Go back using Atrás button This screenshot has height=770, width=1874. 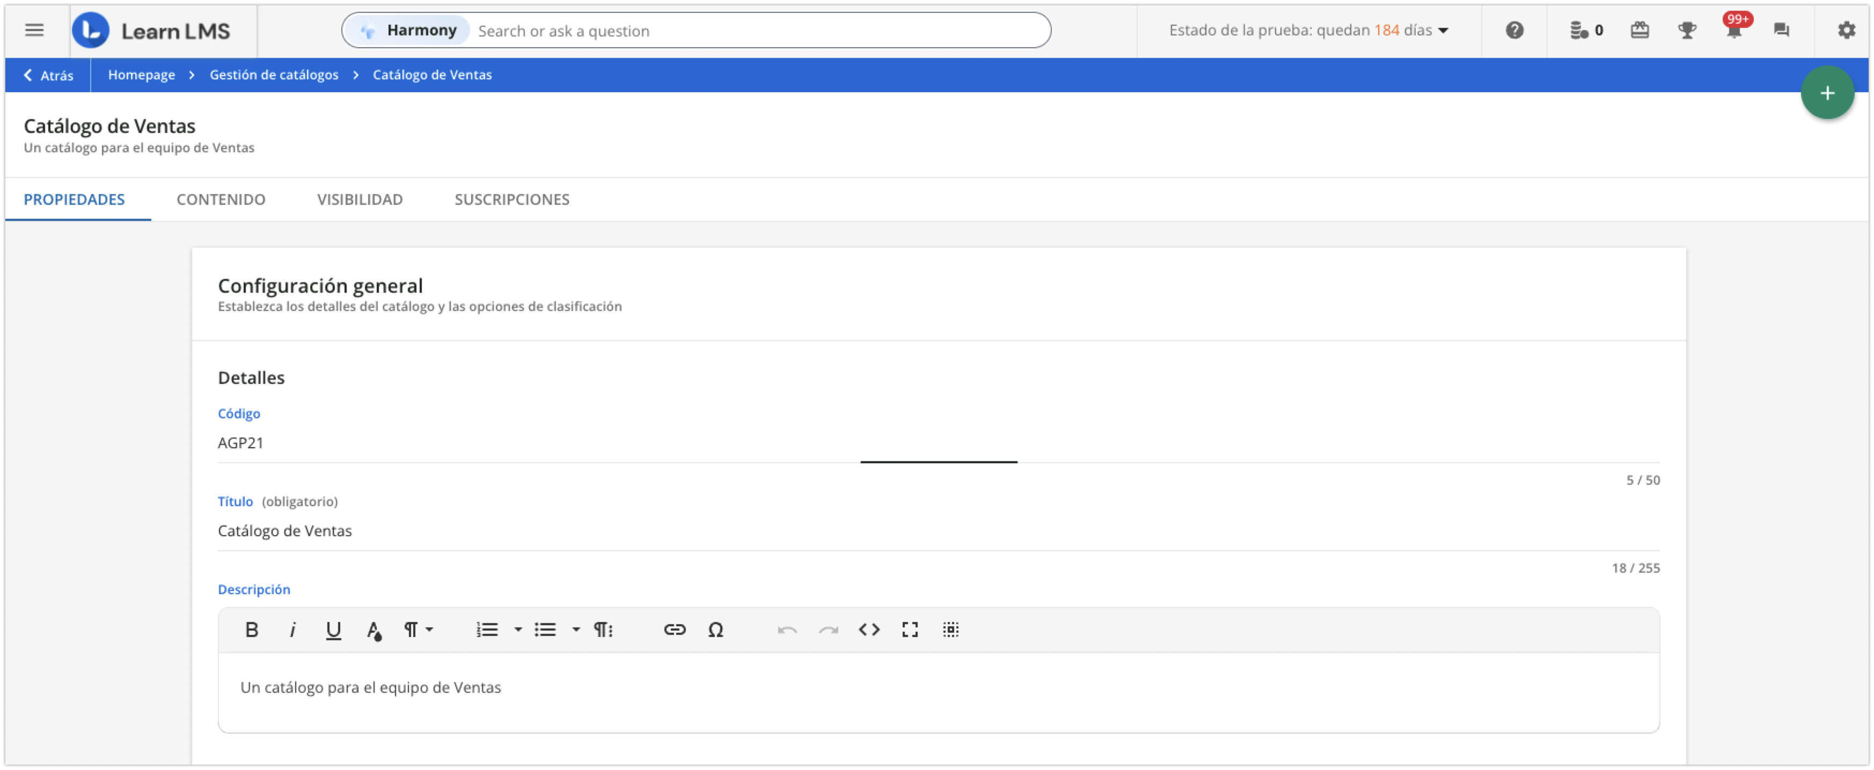click(48, 75)
